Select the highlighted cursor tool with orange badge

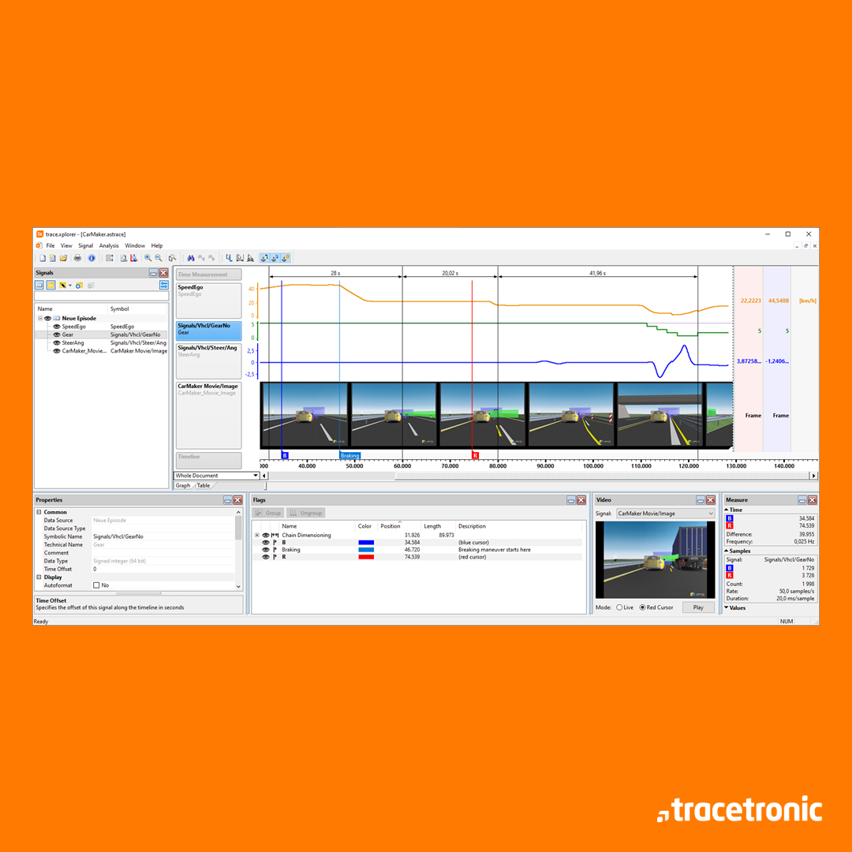pyautogui.click(x=284, y=258)
